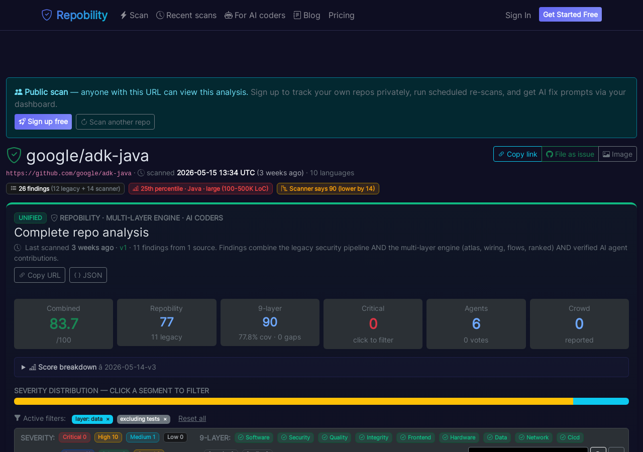
Task: Click Scan another repo button
Action: 115,122
